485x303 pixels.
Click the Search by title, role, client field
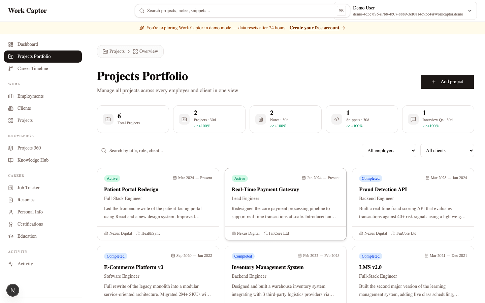(x=227, y=150)
